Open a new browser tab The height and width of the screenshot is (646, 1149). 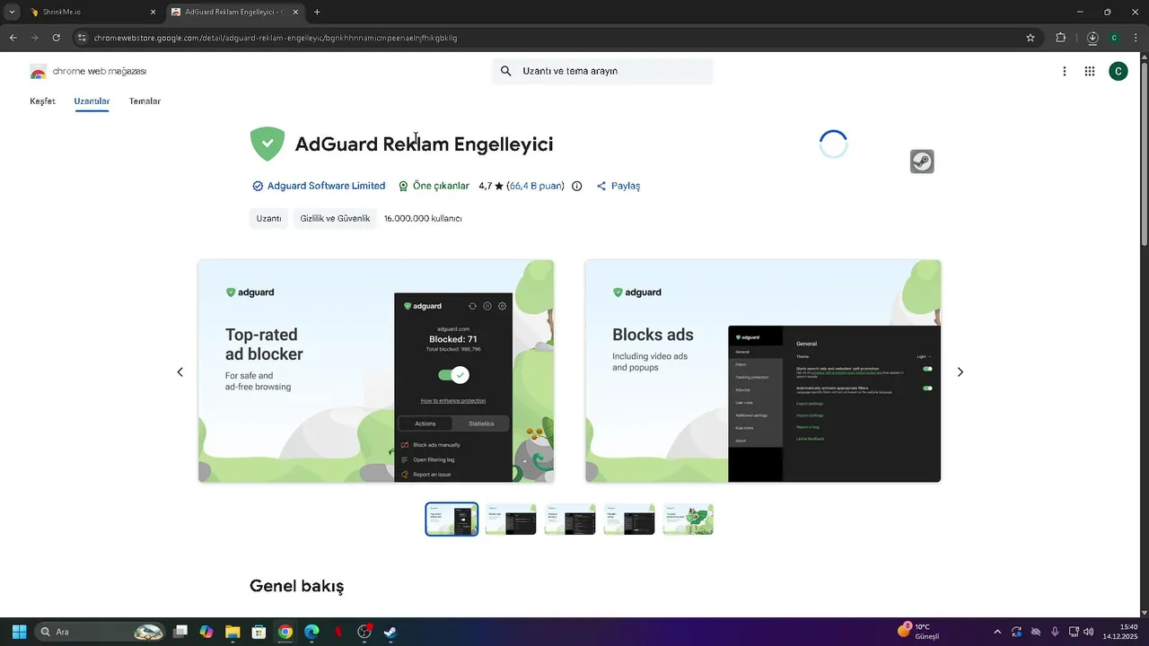[x=317, y=12]
